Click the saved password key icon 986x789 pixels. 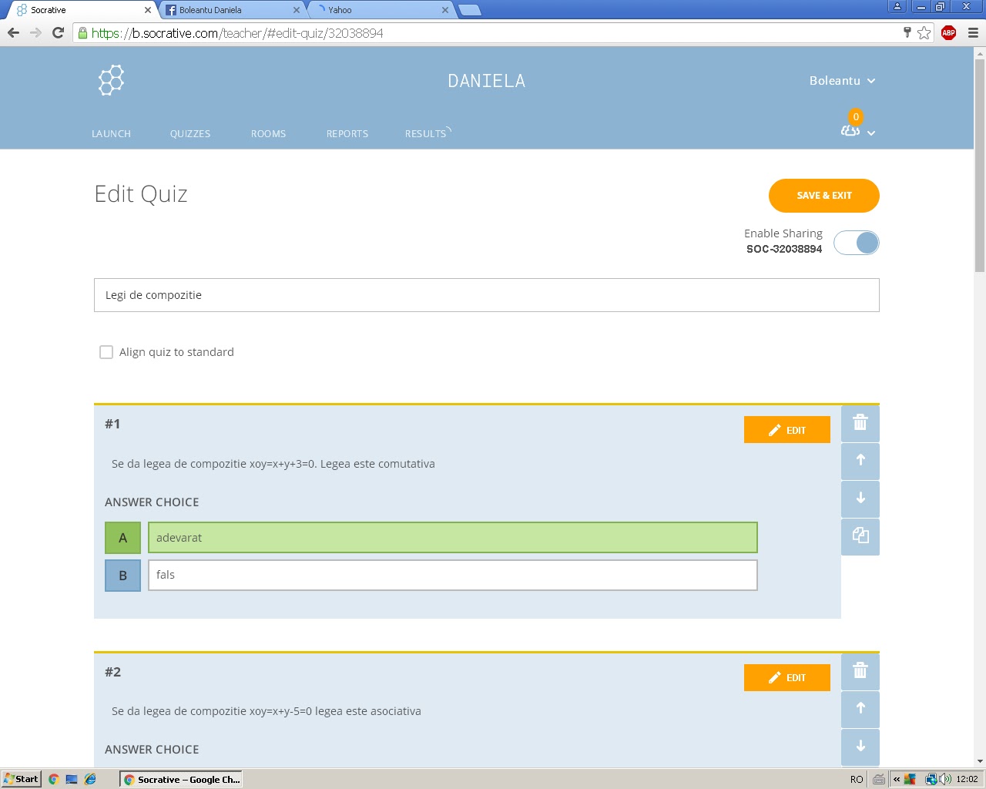tap(907, 32)
